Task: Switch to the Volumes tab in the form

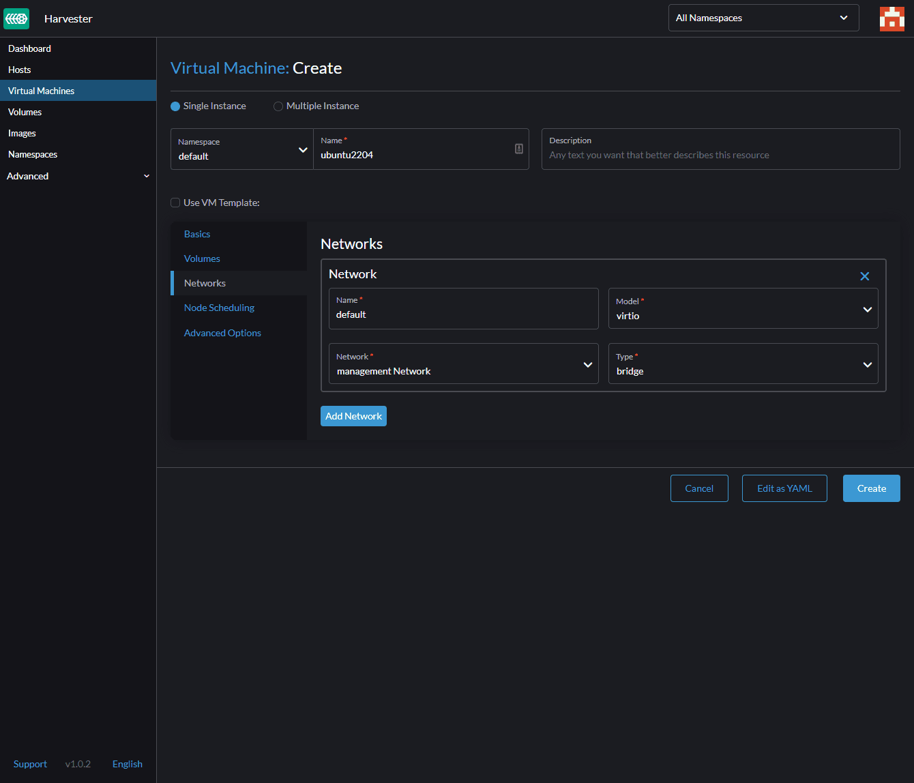Action: click(202, 258)
